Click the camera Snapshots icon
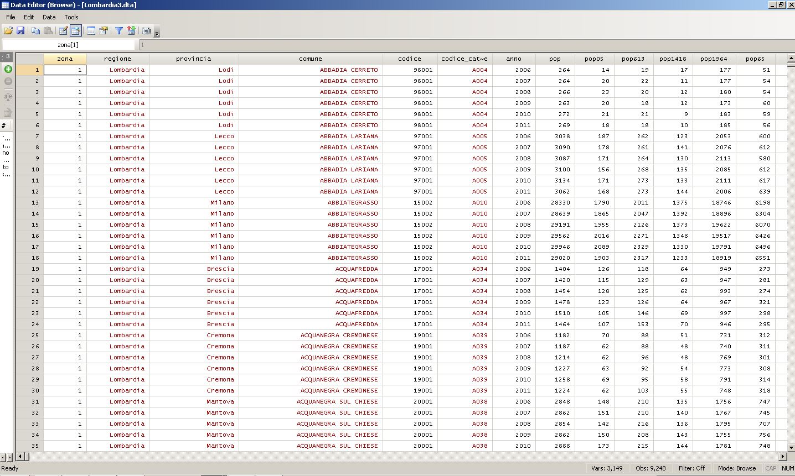 tap(147, 31)
